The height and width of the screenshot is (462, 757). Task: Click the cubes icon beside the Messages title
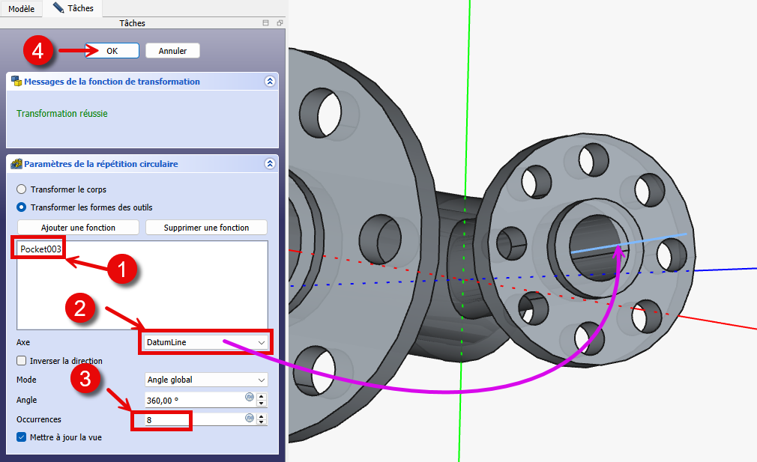tap(16, 81)
